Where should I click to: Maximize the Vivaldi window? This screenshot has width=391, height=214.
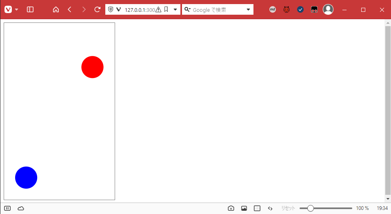pos(363,10)
